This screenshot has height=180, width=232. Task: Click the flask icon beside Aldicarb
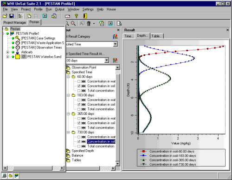[18, 52]
